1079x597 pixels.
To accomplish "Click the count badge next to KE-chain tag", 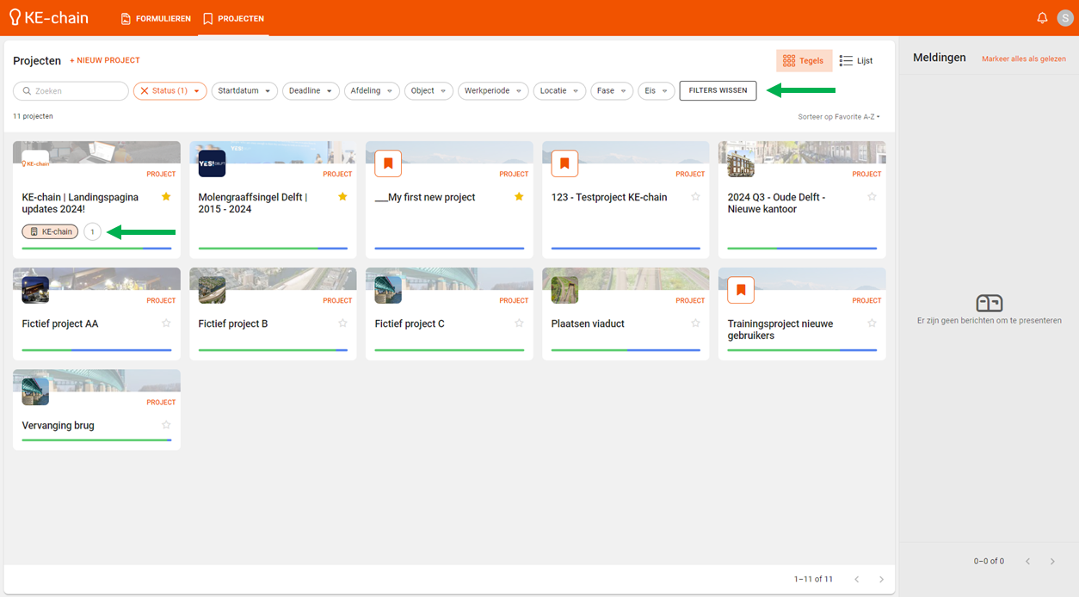I will tap(92, 231).
